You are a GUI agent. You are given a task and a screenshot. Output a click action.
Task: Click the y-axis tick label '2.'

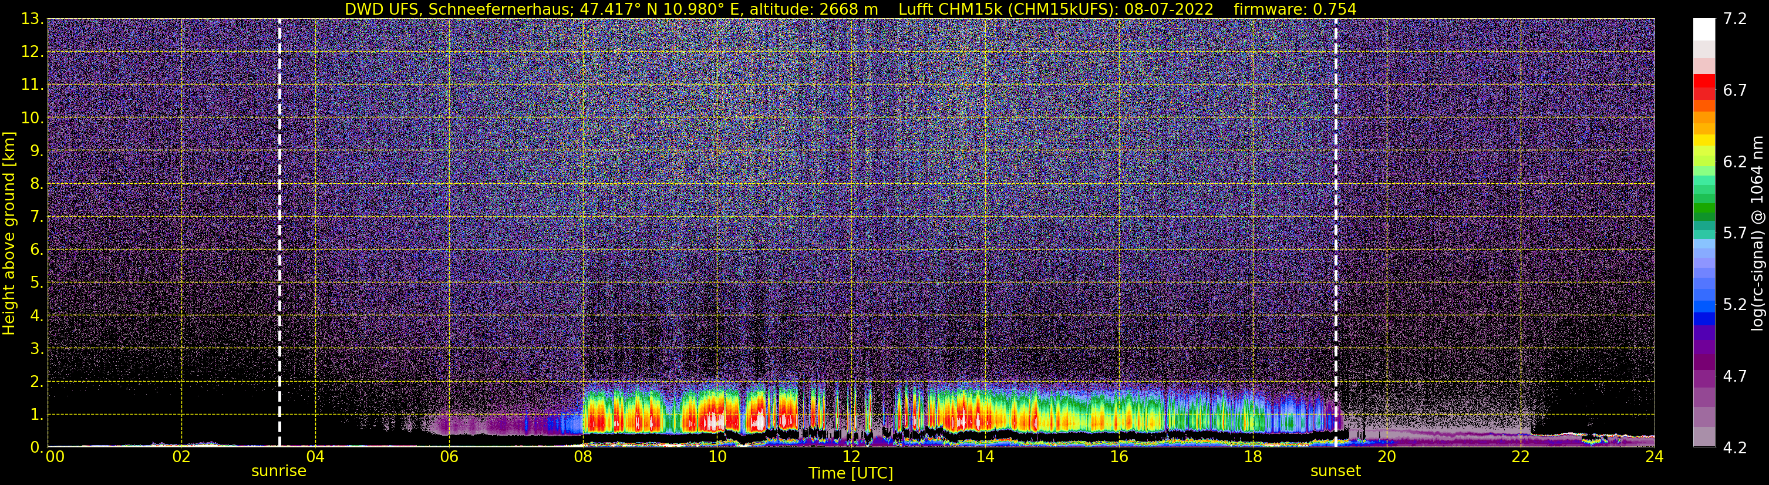[x=37, y=382]
